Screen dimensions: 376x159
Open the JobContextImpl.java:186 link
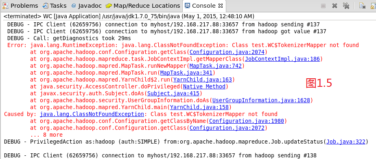coord(282,59)
